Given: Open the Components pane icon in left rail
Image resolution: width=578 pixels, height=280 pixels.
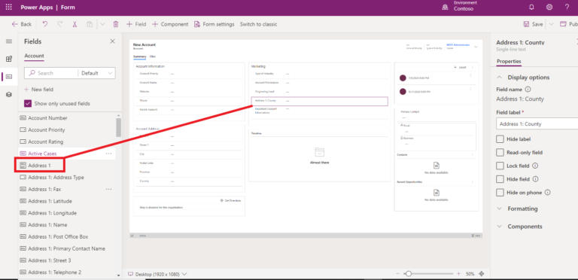Looking at the screenshot, I should 9,59.
